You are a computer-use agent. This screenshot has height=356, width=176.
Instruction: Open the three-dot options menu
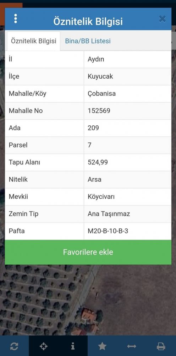click(15, 19)
